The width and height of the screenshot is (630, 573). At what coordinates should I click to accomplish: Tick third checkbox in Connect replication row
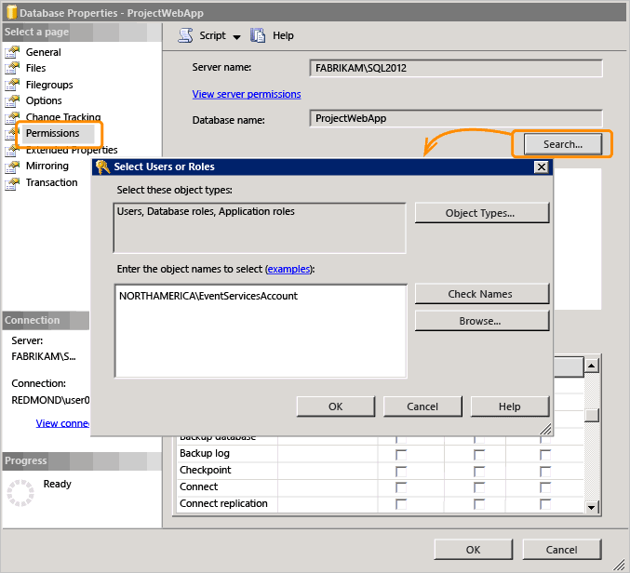pyautogui.click(x=545, y=504)
